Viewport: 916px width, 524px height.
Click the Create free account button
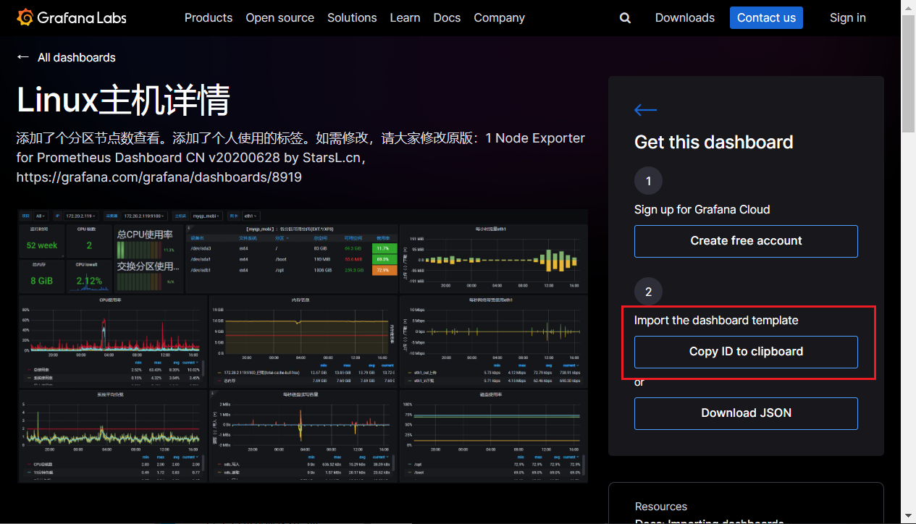(746, 241)
